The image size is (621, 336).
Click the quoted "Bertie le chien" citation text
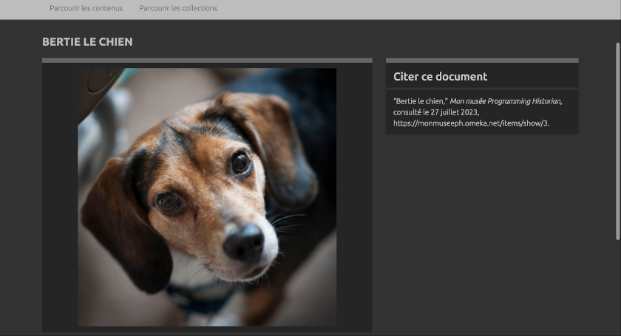[x=420, y=101]
